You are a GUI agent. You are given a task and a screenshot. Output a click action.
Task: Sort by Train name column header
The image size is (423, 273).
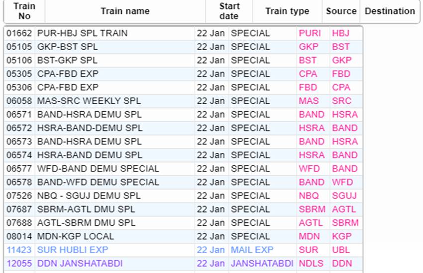[125, 11]
